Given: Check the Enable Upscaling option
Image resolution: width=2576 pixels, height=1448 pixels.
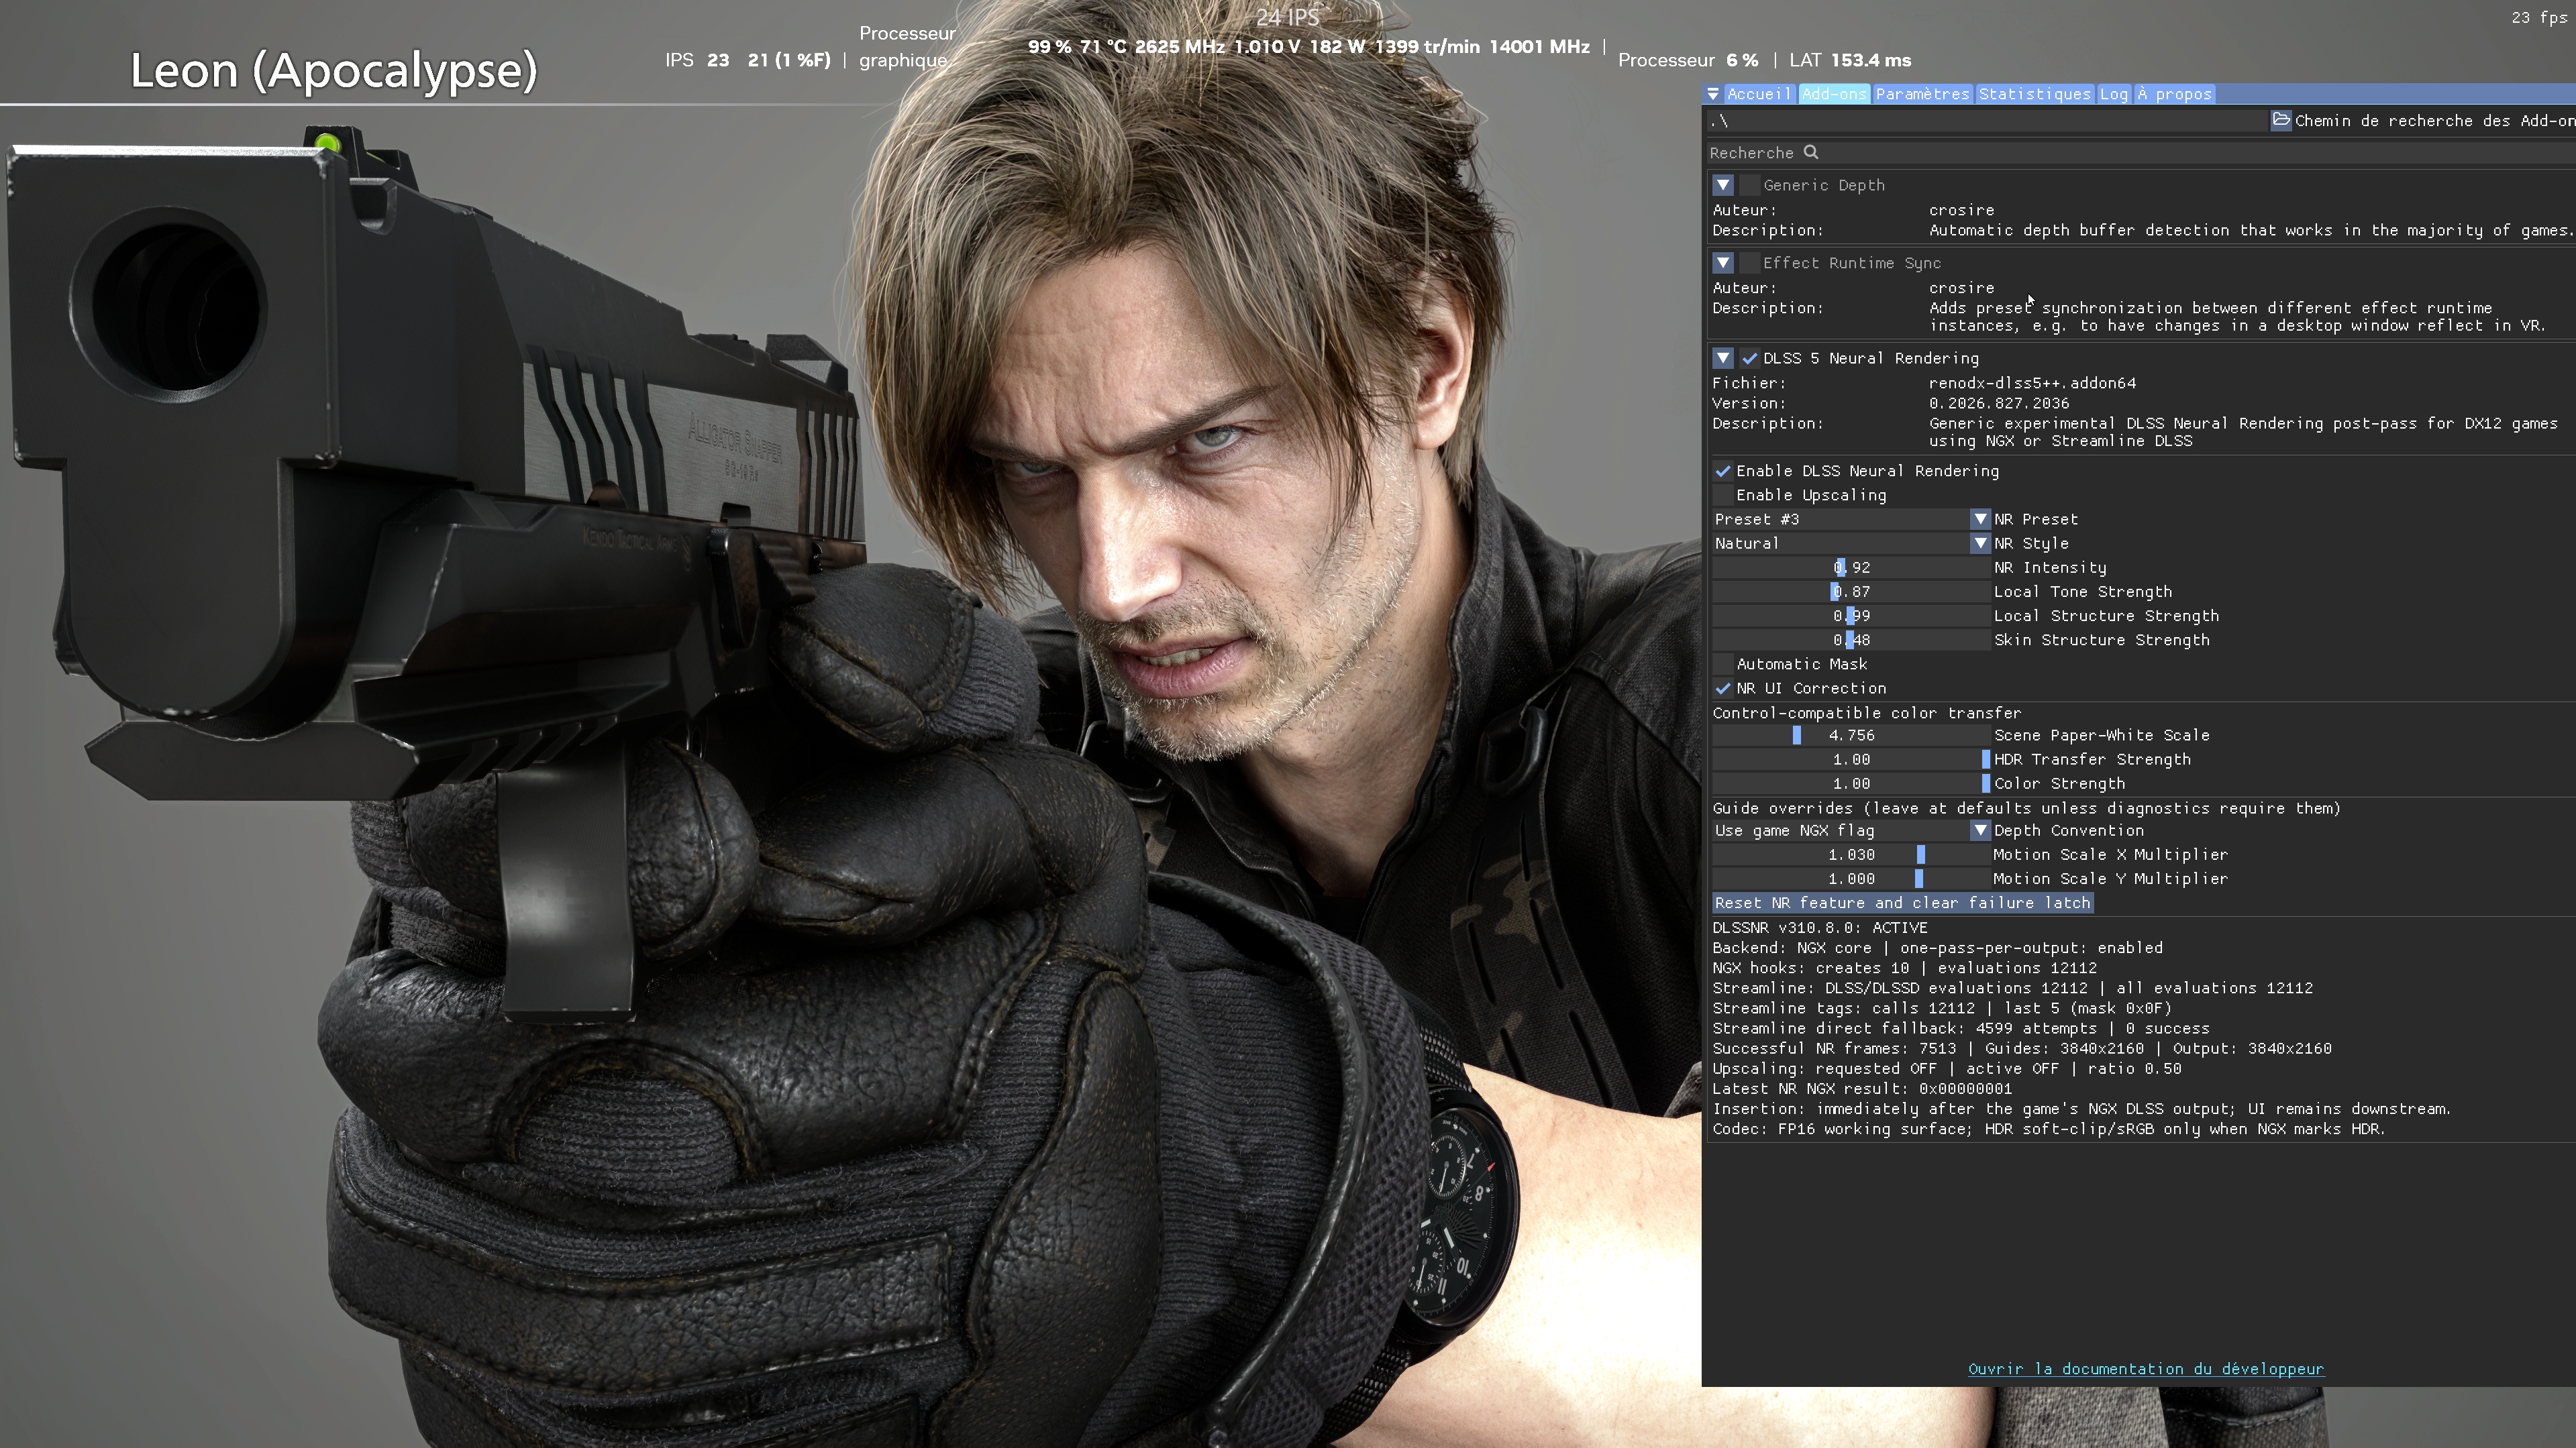Looking at the screenshot, I should click(1722, 495).
